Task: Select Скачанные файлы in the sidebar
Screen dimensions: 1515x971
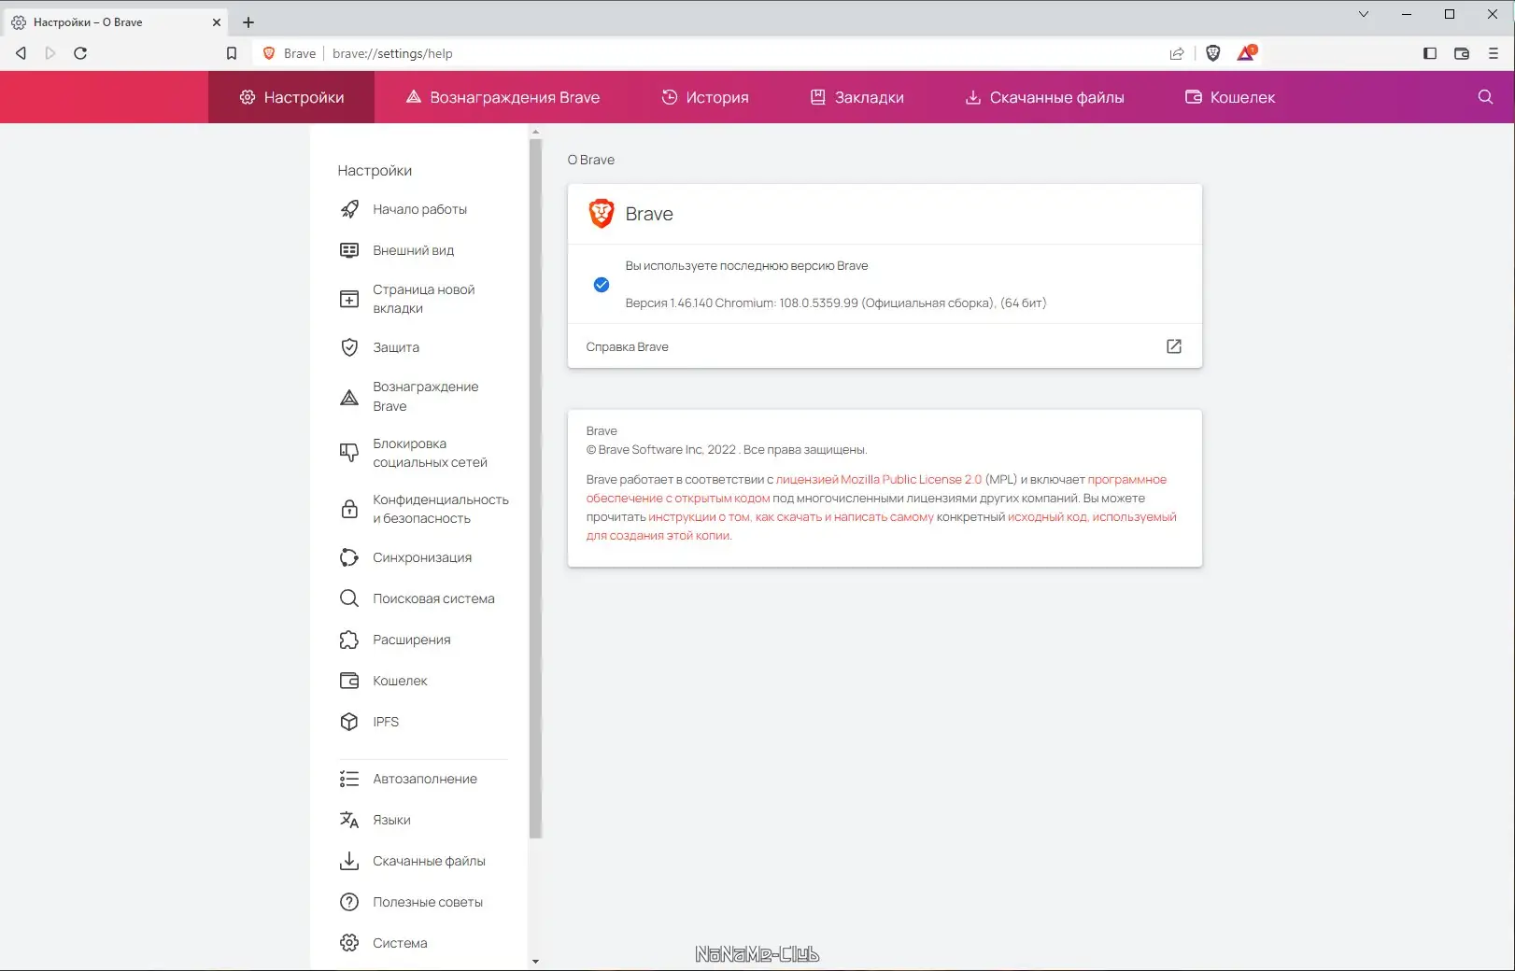Action: [x=429, y=861]
